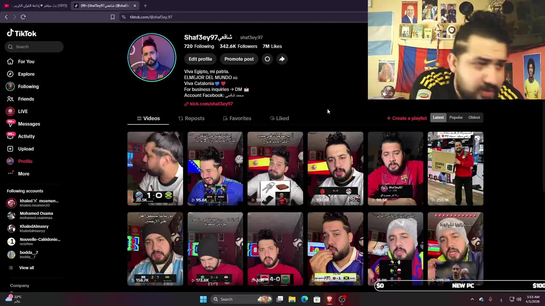Screen dimensions: 545x306
Task: Open 720 Following count
Action: pyautogui.click(x=199, y=46)
